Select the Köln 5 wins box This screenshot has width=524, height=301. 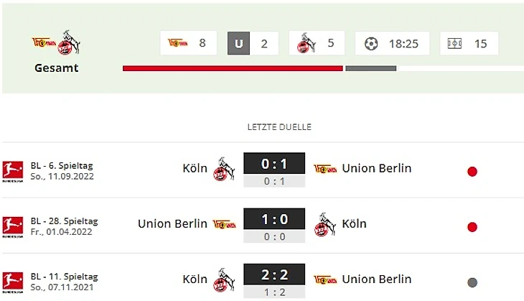[x=316, y=43]
